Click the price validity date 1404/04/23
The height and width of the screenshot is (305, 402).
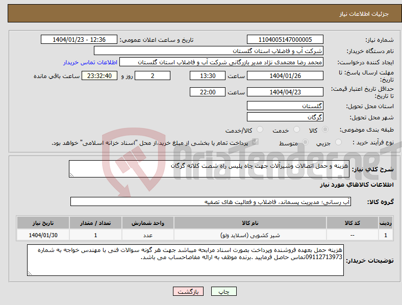click(285, 92)
